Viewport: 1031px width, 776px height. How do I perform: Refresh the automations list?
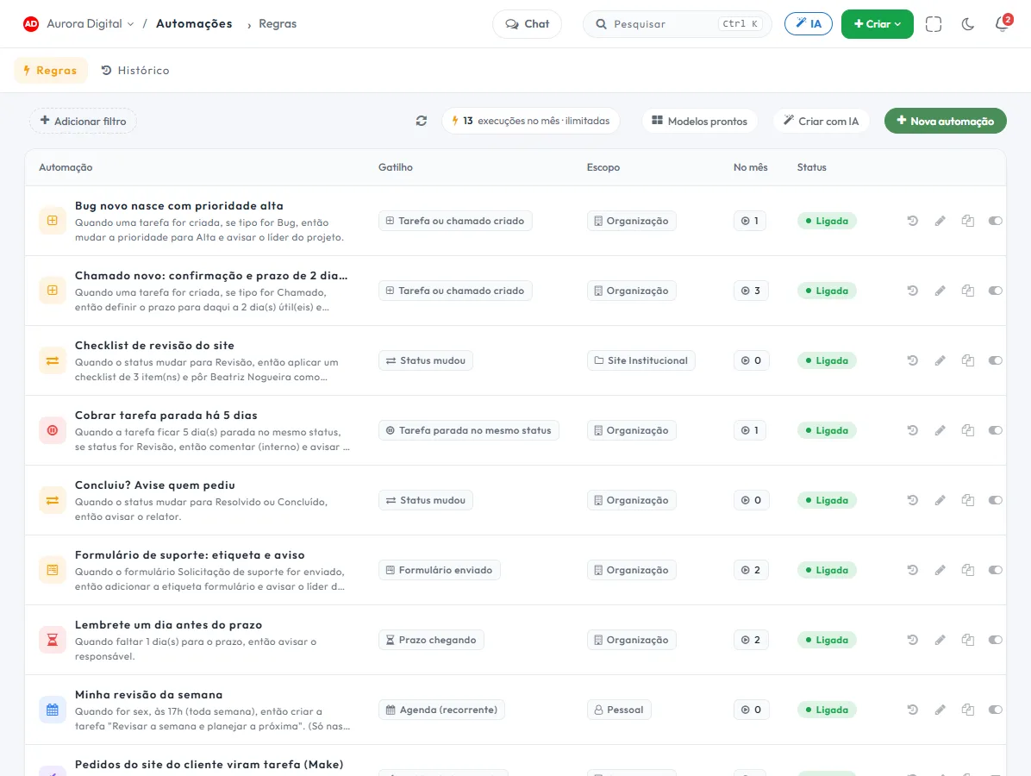[x=422, y=121]
